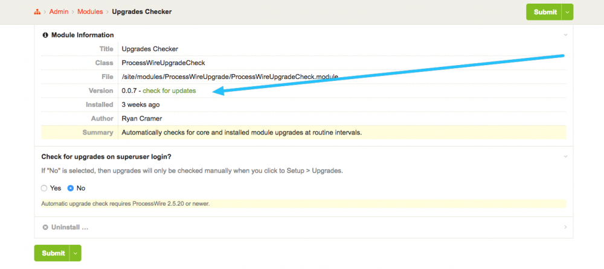Viewport: 604px width, 269px height.
Task: Select the No radio button
Action: [x=71, y=188]
